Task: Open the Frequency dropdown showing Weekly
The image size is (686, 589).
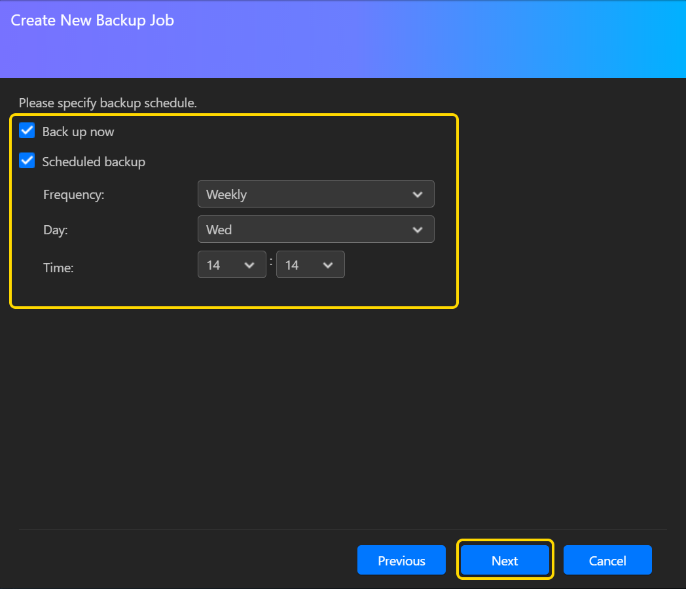Action: tap(308, 194)
